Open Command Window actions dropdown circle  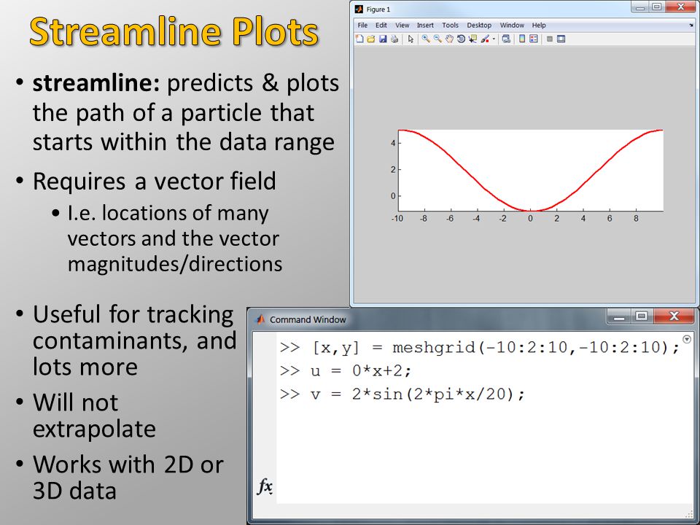pyautogui.click(x=687, y=339)
